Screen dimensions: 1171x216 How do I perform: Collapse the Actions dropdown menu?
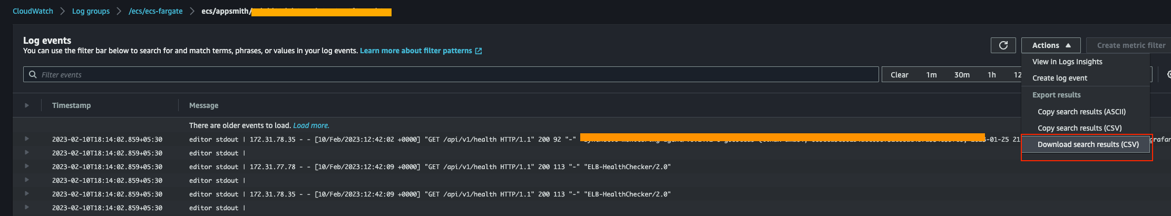tap(1051, 45)
